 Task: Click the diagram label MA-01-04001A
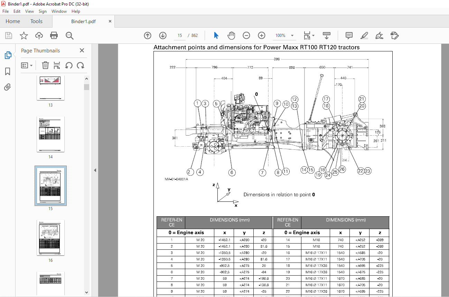pos(177,179)
